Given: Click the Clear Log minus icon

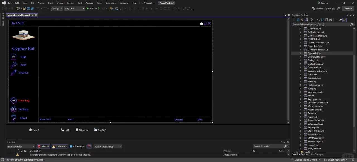Looking at the screenshot, I should point(13,100).
